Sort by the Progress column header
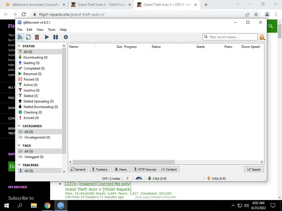Screen dimensions: 282x211 coord(137,47)
